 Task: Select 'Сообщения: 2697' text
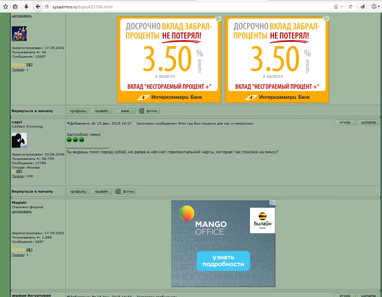pos(28,242)
